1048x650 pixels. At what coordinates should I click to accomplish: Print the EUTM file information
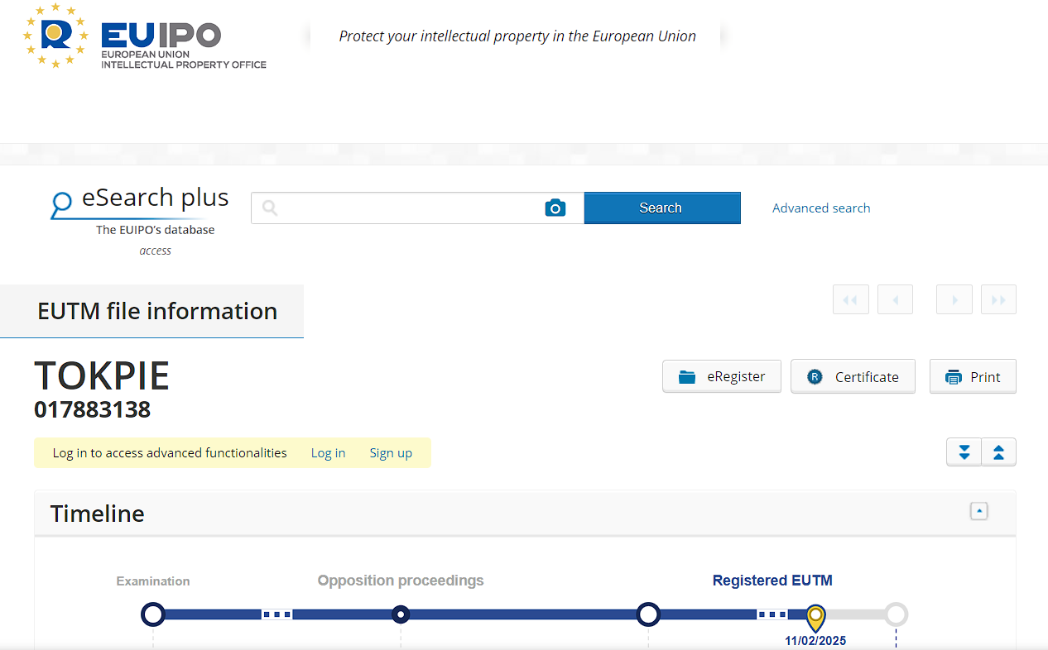pos(973,376)
